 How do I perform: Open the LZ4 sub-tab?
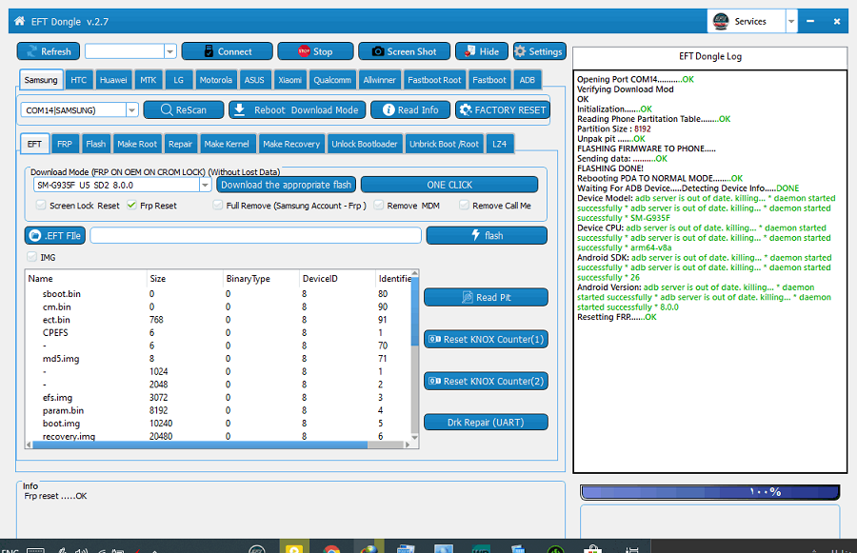tap(499, 144)
